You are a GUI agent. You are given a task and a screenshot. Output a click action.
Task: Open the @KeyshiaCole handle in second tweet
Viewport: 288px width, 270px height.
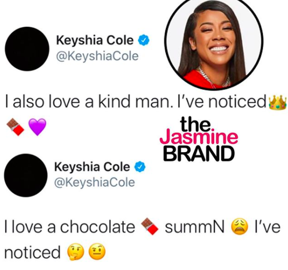(94, 182)
